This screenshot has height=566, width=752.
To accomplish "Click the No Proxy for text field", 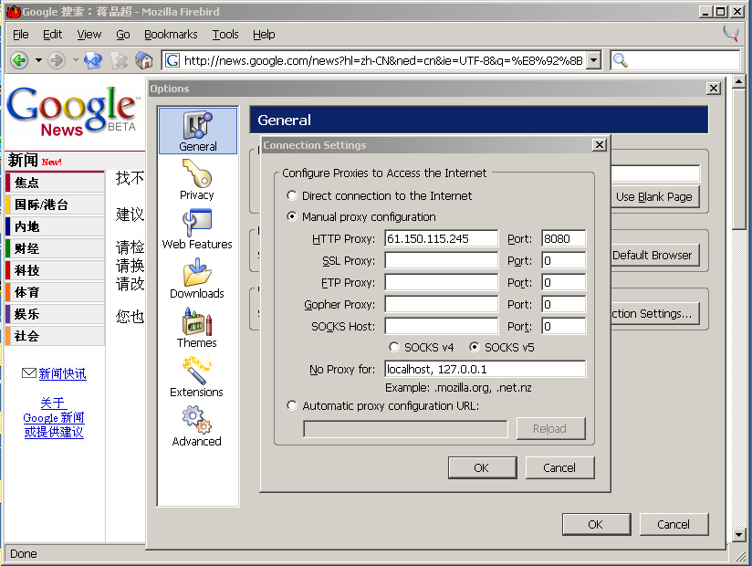I will (x=485, y=369).
